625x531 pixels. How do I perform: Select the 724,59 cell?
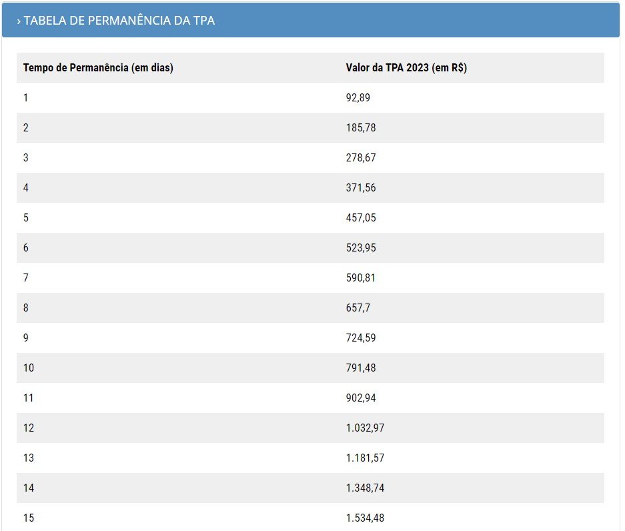(x=361, y=338)
